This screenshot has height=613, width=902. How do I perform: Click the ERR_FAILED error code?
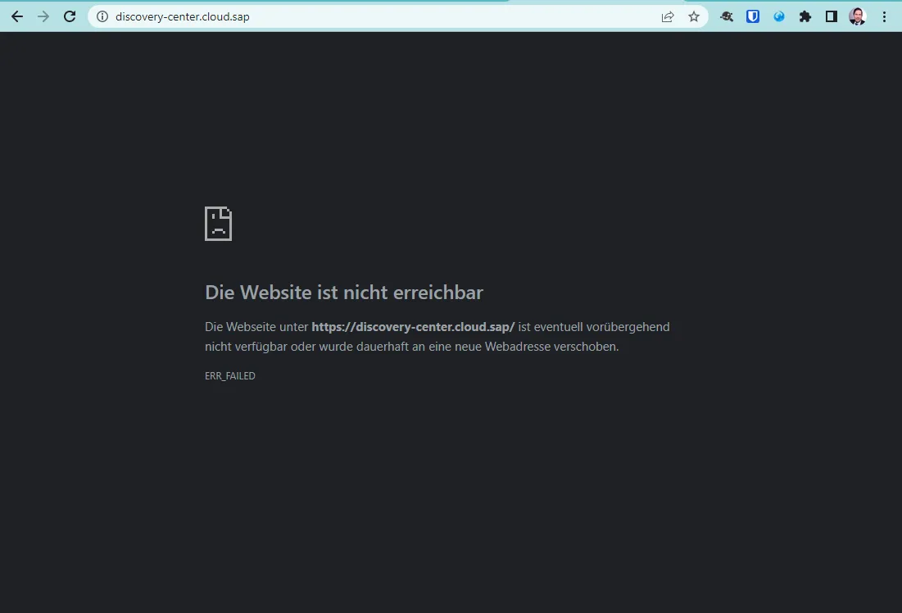click(230, 376)
